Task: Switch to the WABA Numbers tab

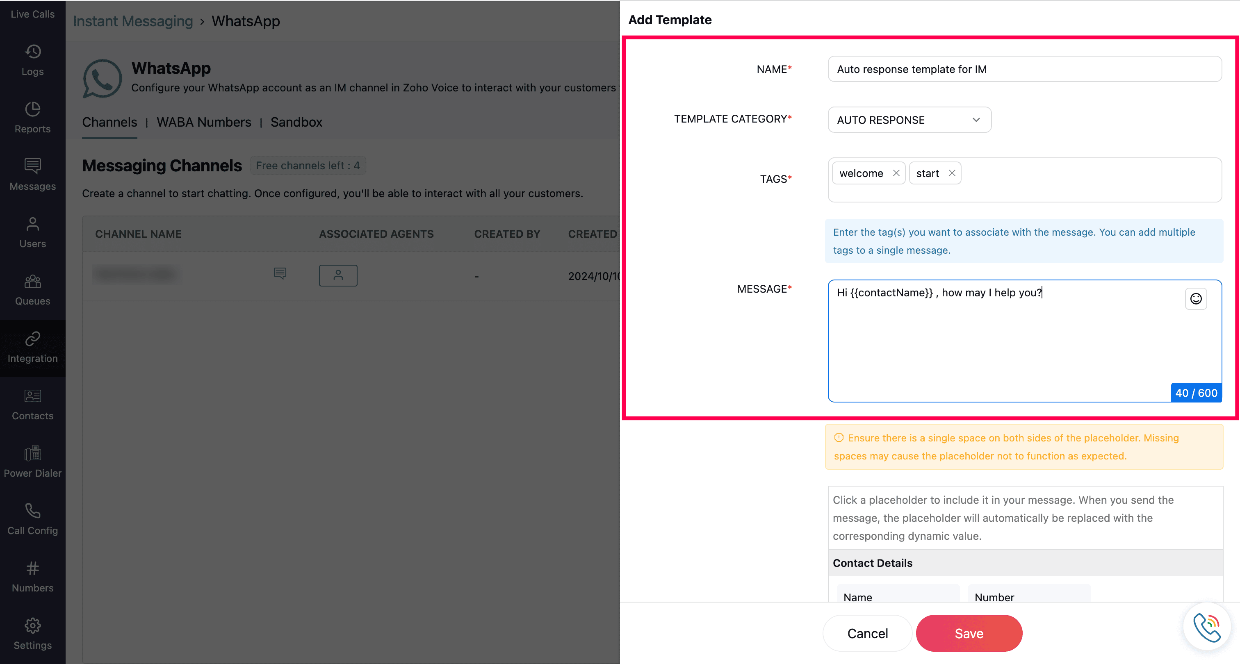Action: 204,122
